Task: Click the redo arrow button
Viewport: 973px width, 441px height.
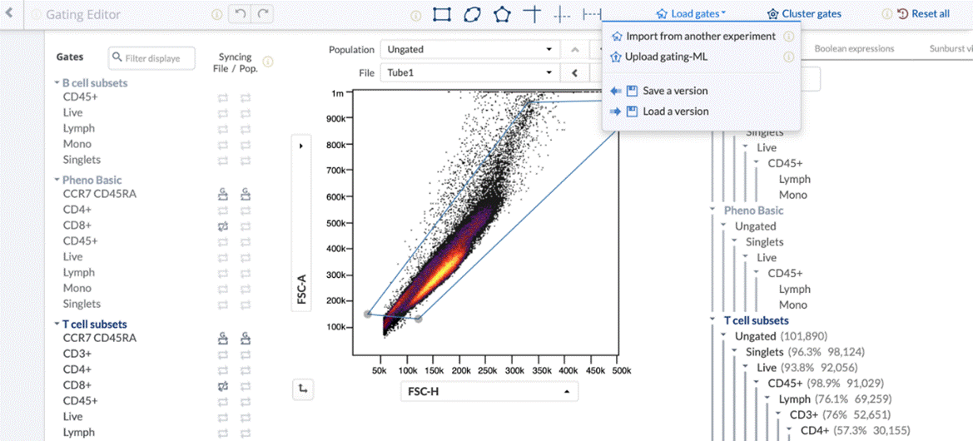Action: [x=263, y=14]
